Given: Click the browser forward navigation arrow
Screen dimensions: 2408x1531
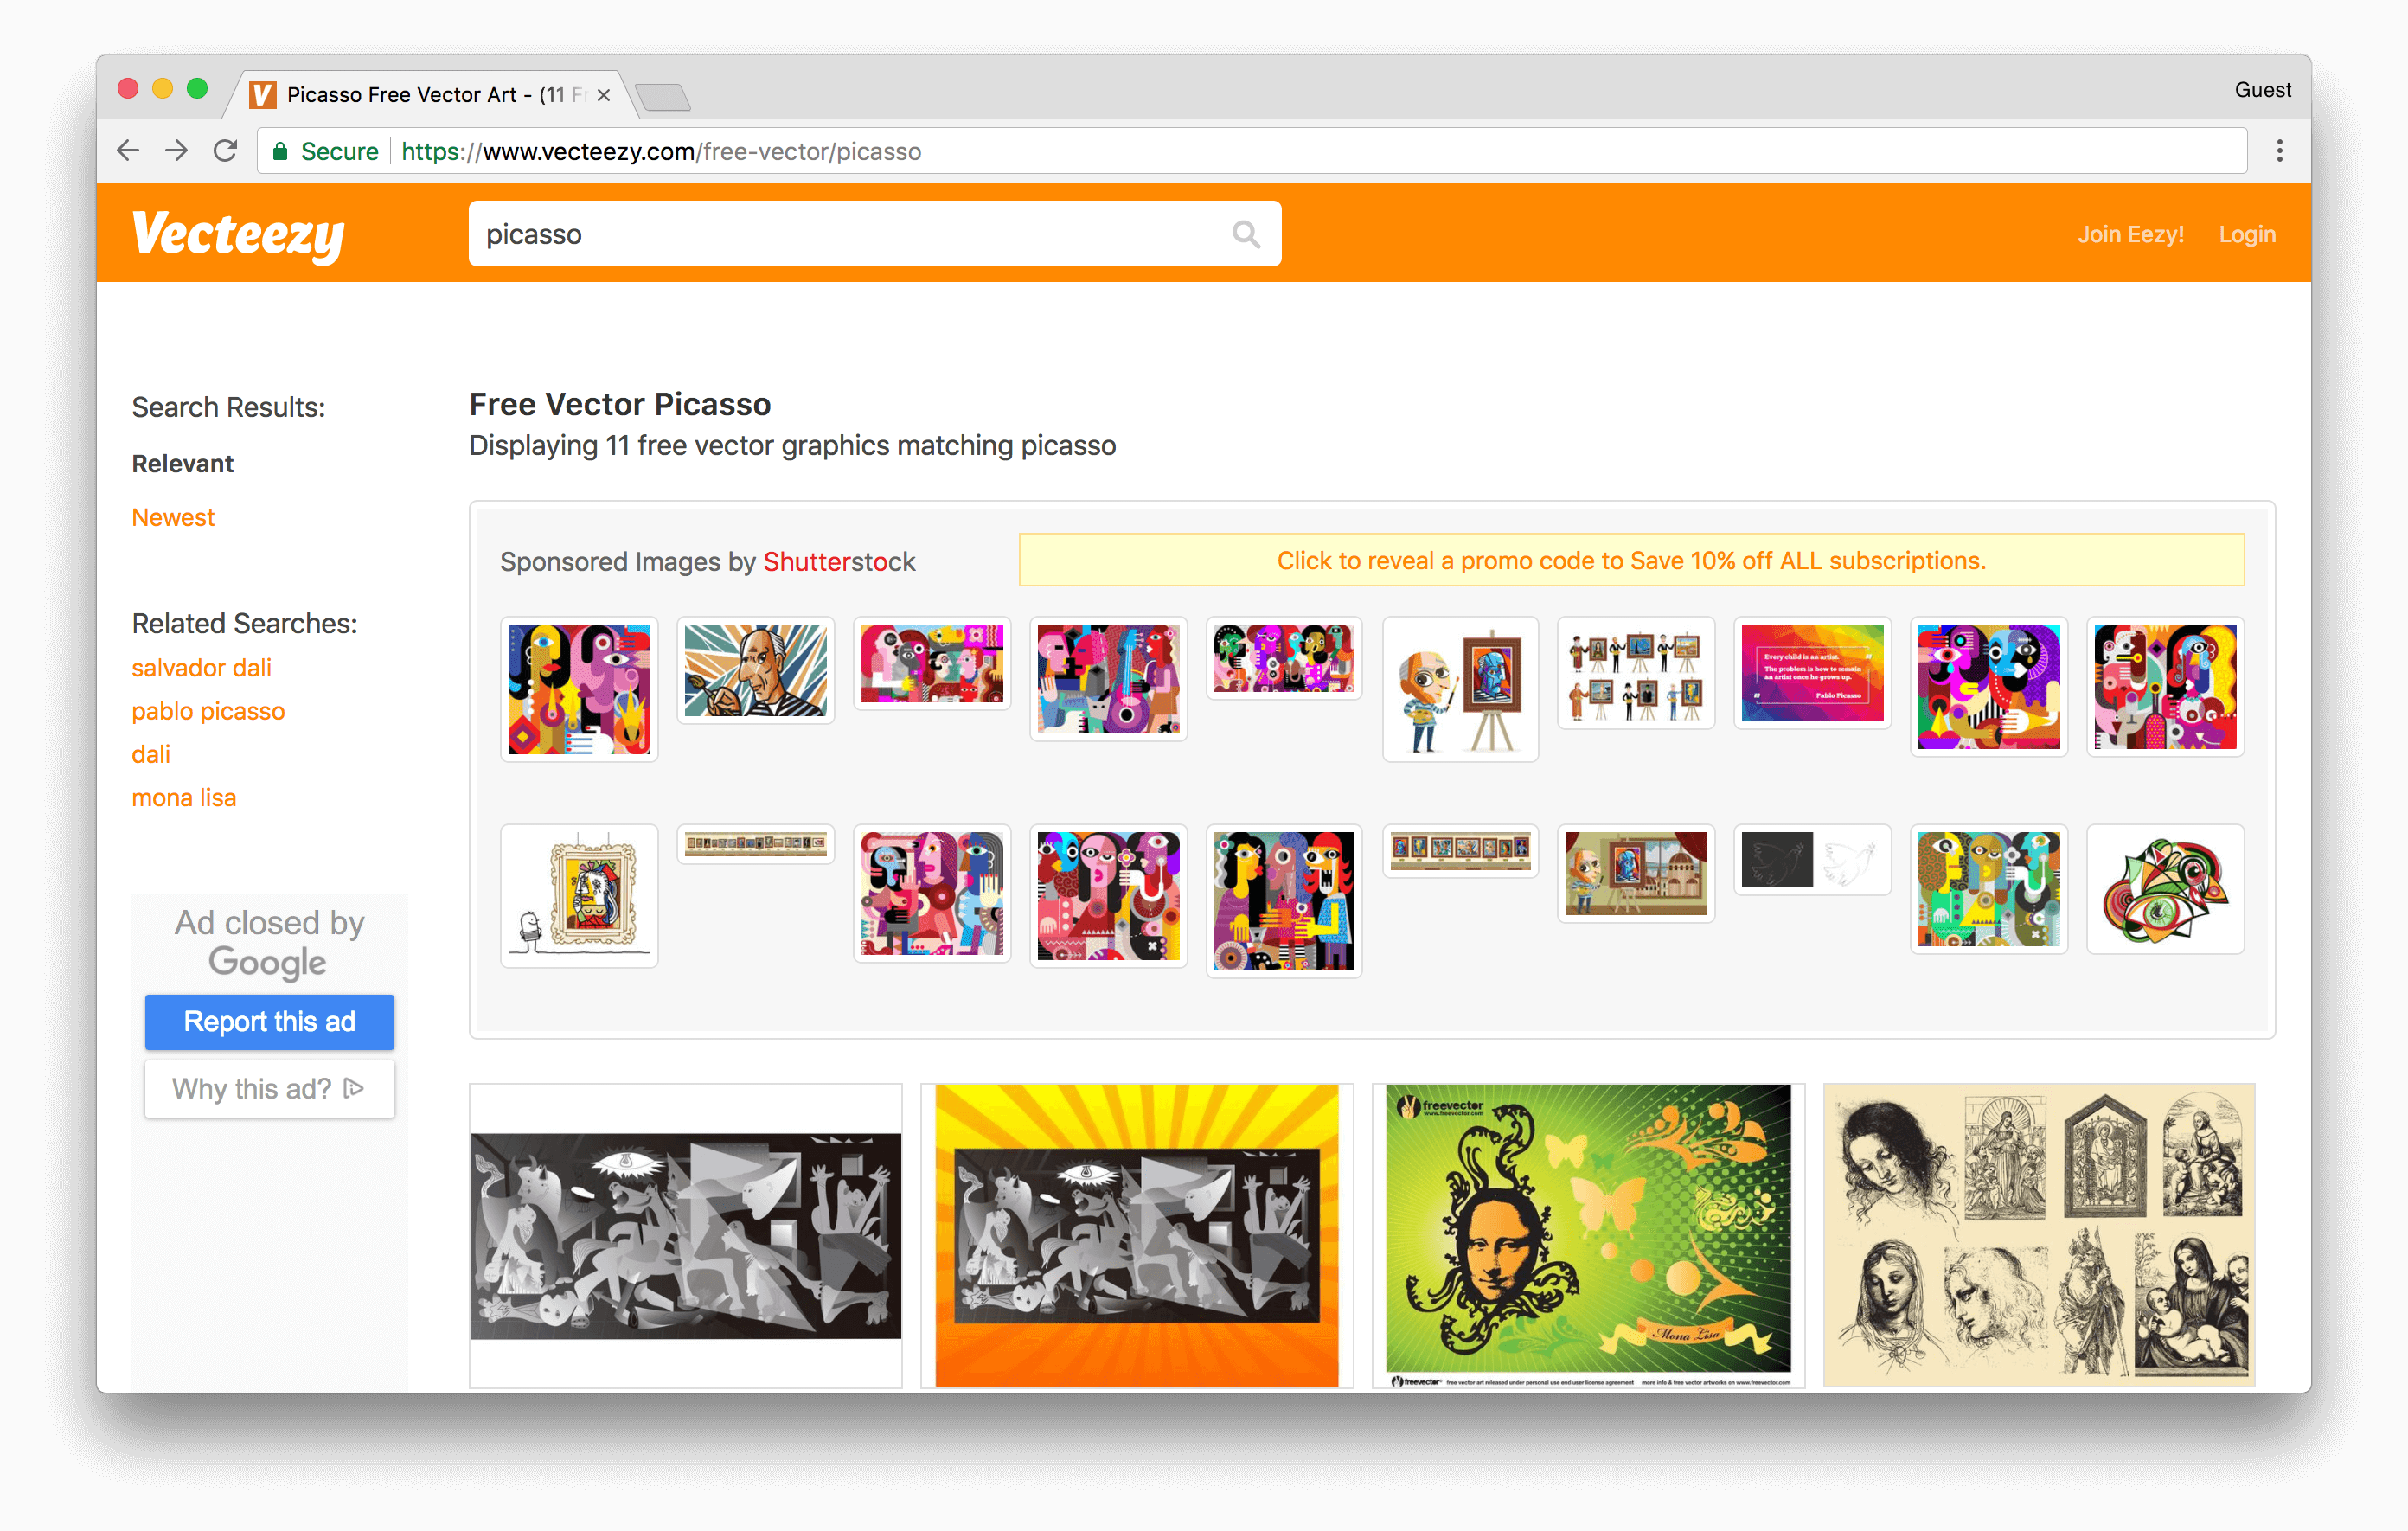Looking at the screenshot, I should (x=177, y=151).
